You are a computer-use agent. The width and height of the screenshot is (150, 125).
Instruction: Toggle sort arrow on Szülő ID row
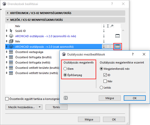tap(104, 31)
